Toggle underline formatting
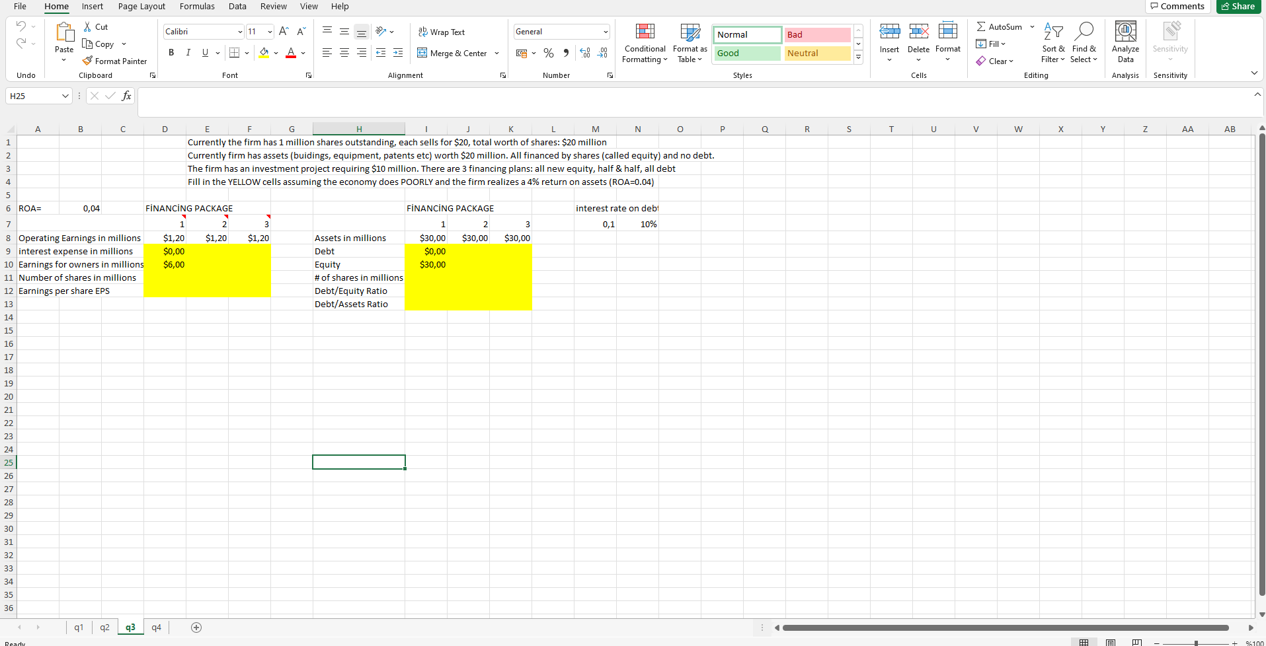The width and height of the screenshot is (1266, 646). click(205, 53)
